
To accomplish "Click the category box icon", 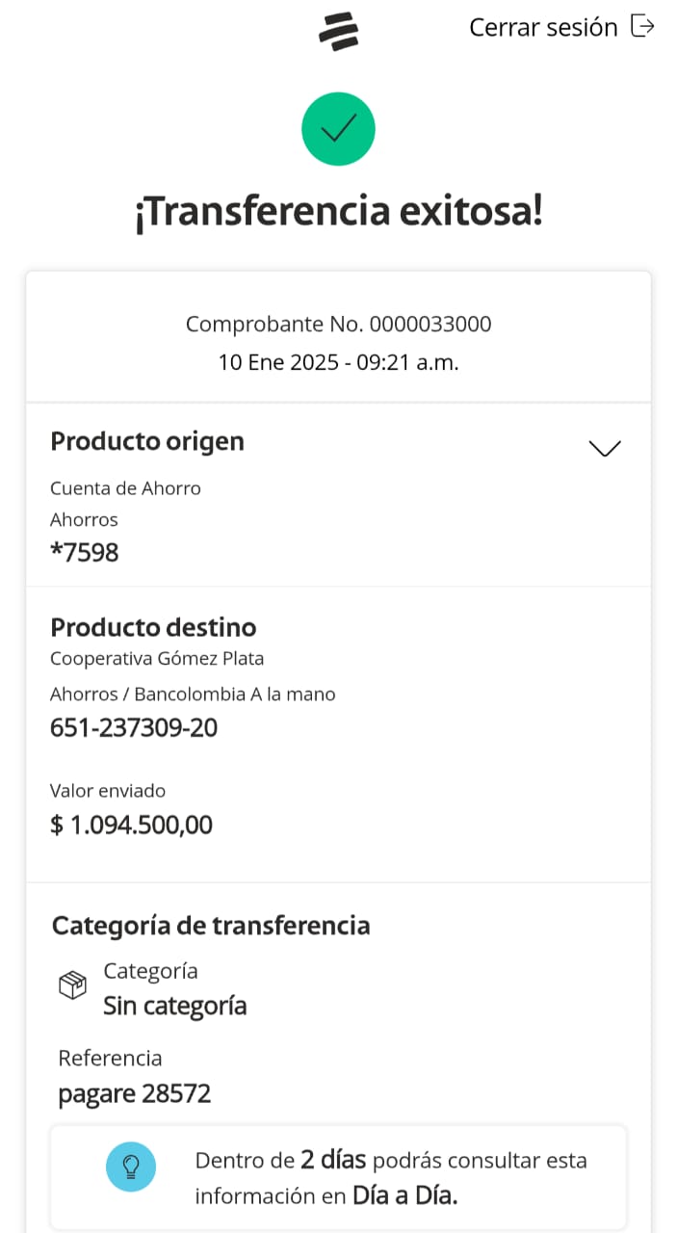I will 73,985.
